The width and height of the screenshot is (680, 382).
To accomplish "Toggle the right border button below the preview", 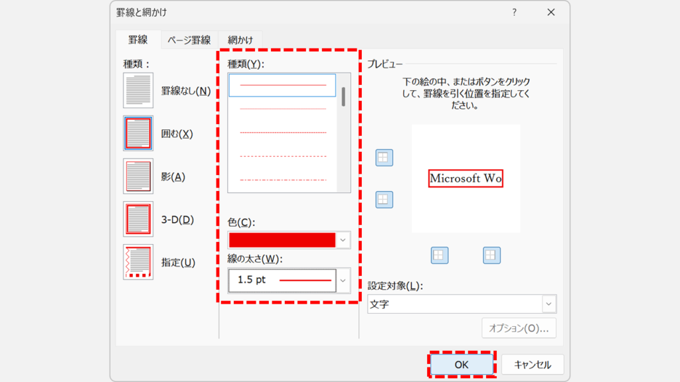I will pos(492,254).
